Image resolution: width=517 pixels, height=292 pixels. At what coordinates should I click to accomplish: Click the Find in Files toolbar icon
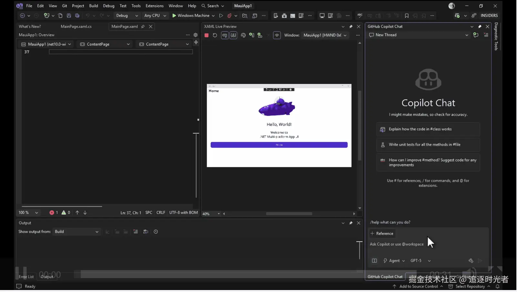point(245,15)
